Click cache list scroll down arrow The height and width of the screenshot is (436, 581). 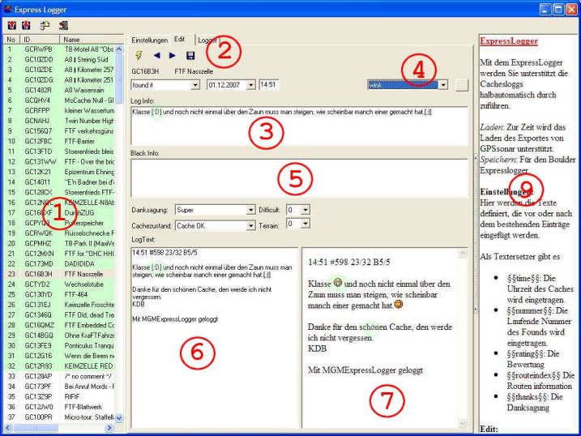(x=119, y=418)
